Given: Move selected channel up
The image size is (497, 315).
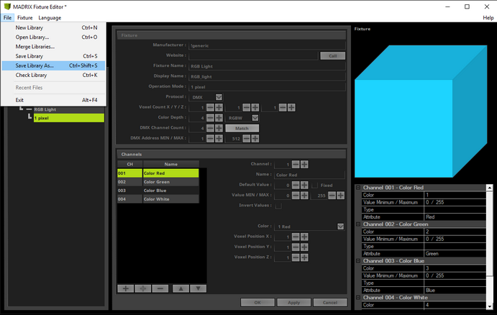Looking at the screenshot, I should (x=181, y=288).
